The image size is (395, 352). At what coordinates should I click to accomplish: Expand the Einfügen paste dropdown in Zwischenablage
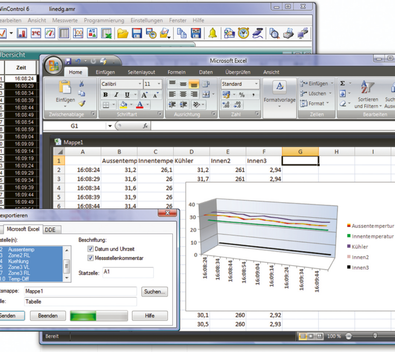[x=65, y=106]
